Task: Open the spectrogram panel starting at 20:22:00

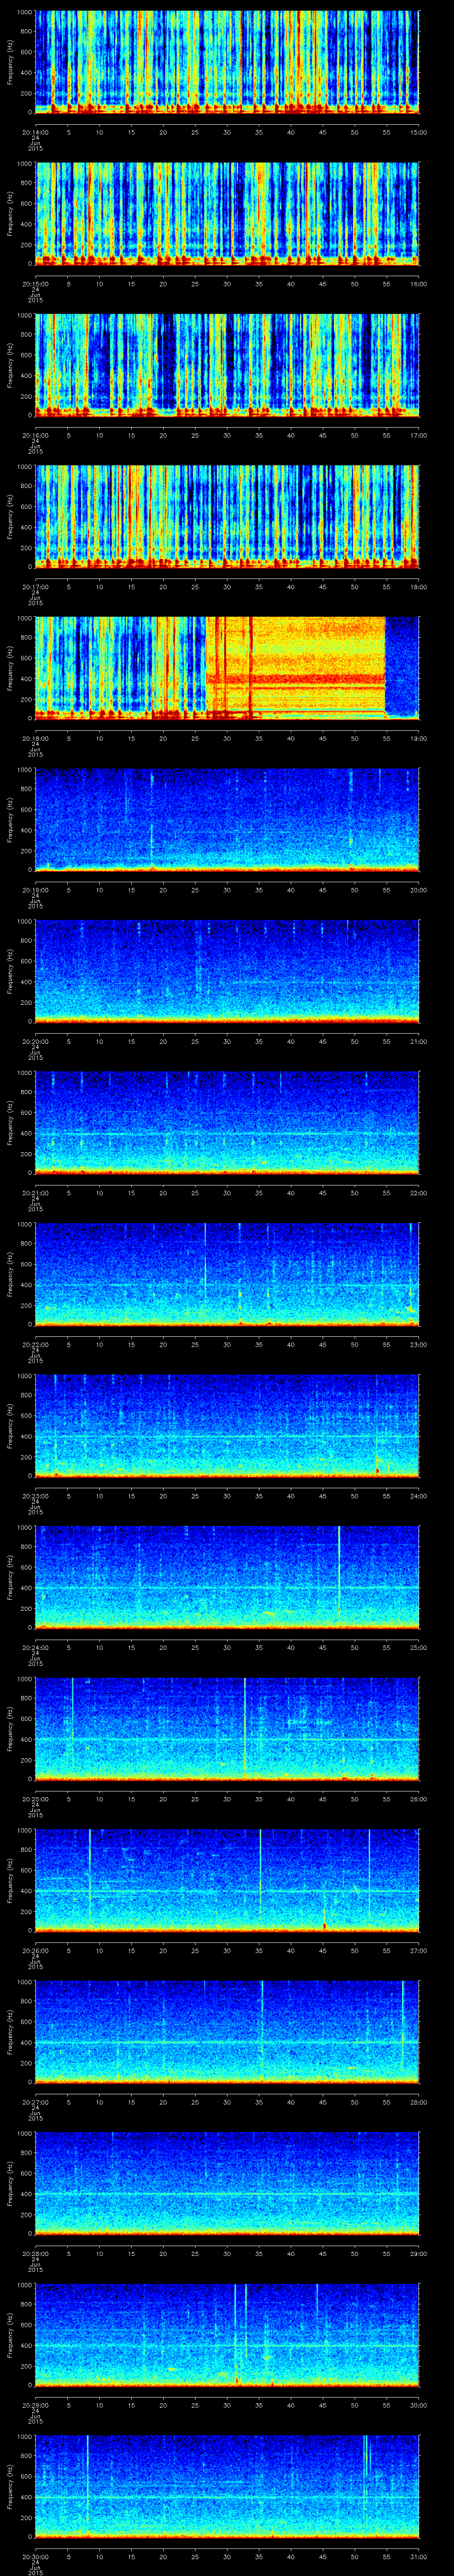Action: click(227, 1275)
